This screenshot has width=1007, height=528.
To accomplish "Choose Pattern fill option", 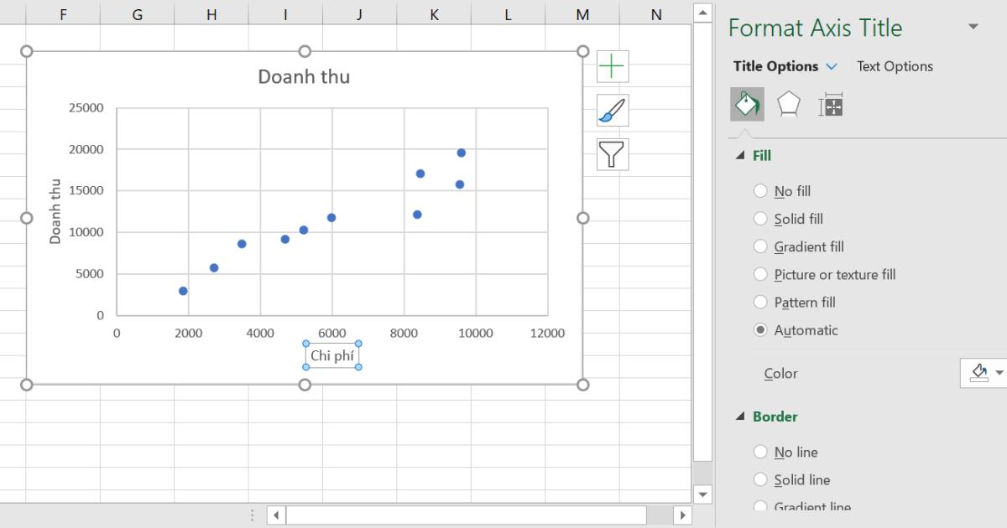I will tap(761, 302).
